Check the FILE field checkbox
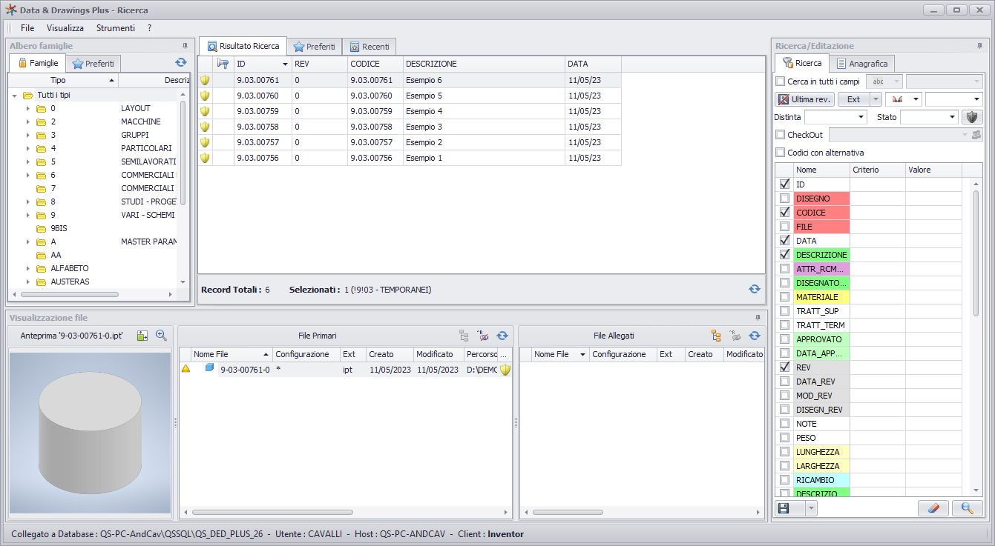 (784, 227)
